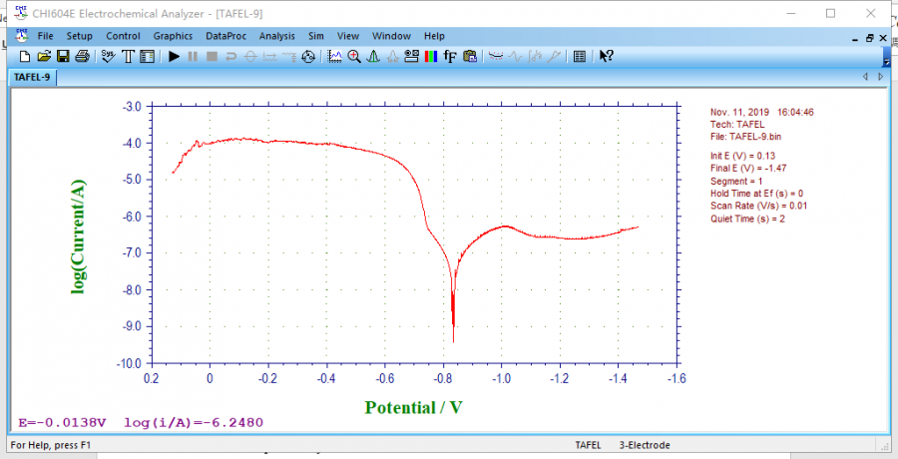Save data using the floppy disk icon
This screenshot has width=898, height=459.
click(x=63, y=57)
